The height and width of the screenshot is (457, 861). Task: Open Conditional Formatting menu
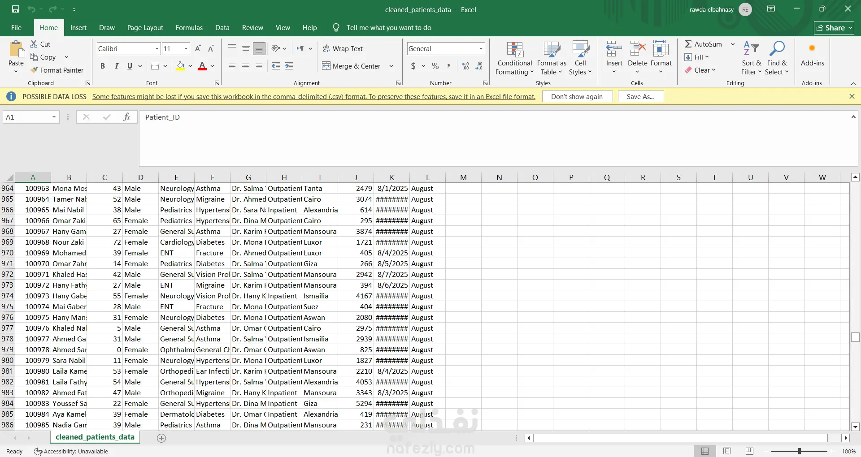(515, 59)
